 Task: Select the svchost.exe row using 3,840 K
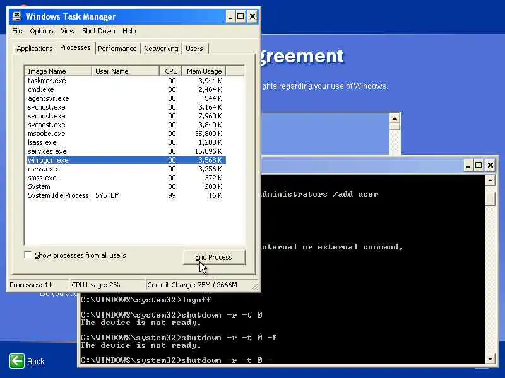pos(126,125)
